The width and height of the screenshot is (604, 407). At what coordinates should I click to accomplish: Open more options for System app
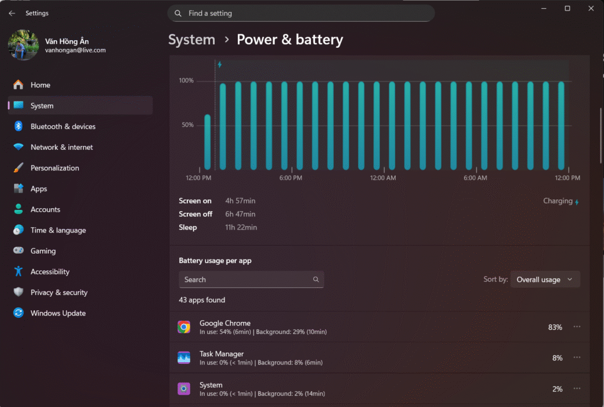(577, 389)
